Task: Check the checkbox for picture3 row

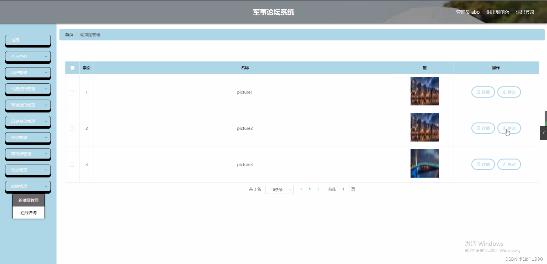Action: point(72,164)
